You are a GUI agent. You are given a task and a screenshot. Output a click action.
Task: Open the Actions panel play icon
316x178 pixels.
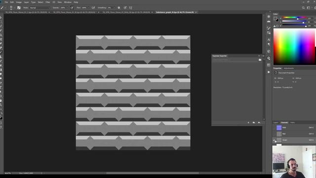click(269, 72)
